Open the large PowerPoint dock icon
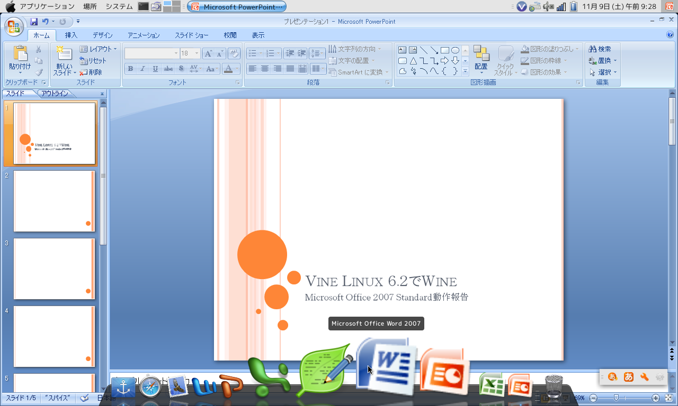 pyautogui.click(x=445, y=371)
